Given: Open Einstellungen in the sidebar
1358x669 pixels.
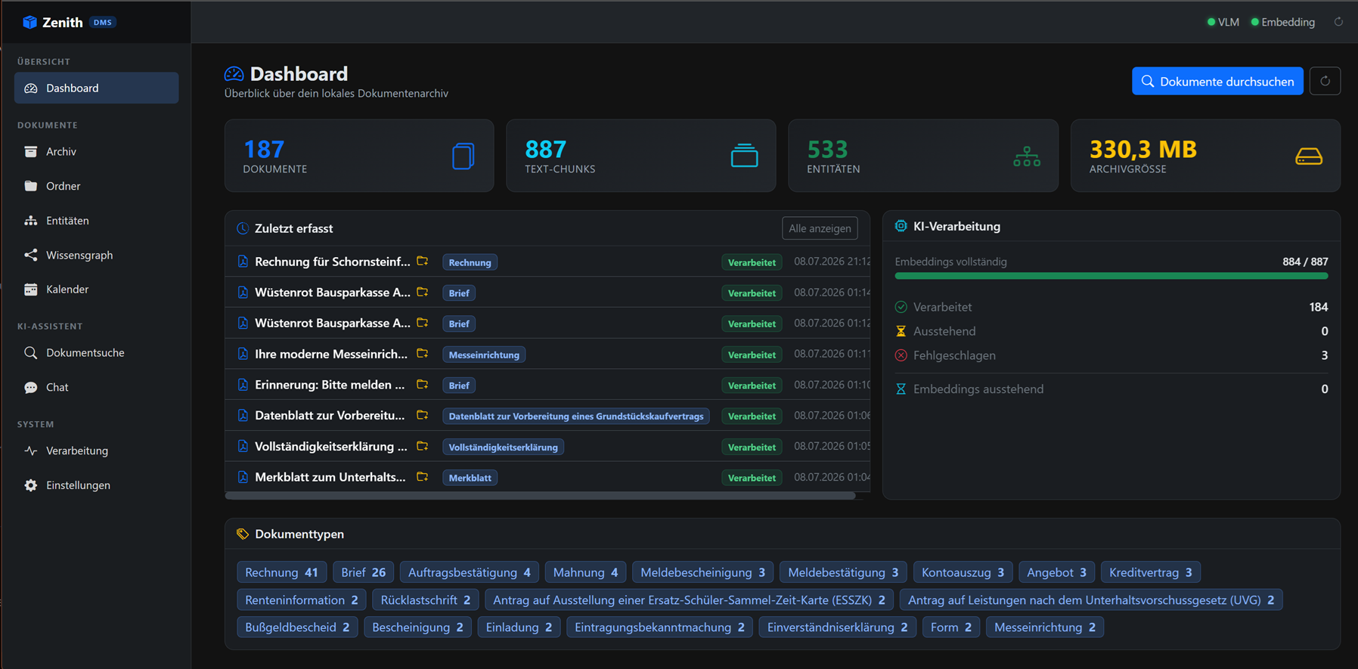Looking at the screenshot, I should (x=97, y=485).
